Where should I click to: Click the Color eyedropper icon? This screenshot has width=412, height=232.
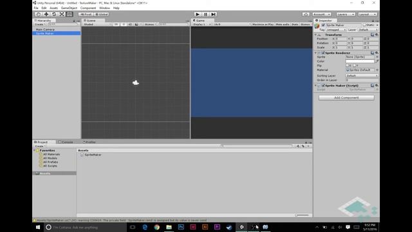coord(377,61)
